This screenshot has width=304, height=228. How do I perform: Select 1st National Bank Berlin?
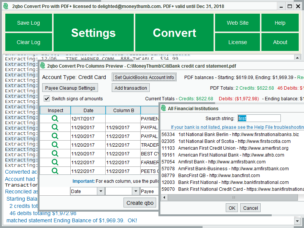pos(230,135)
